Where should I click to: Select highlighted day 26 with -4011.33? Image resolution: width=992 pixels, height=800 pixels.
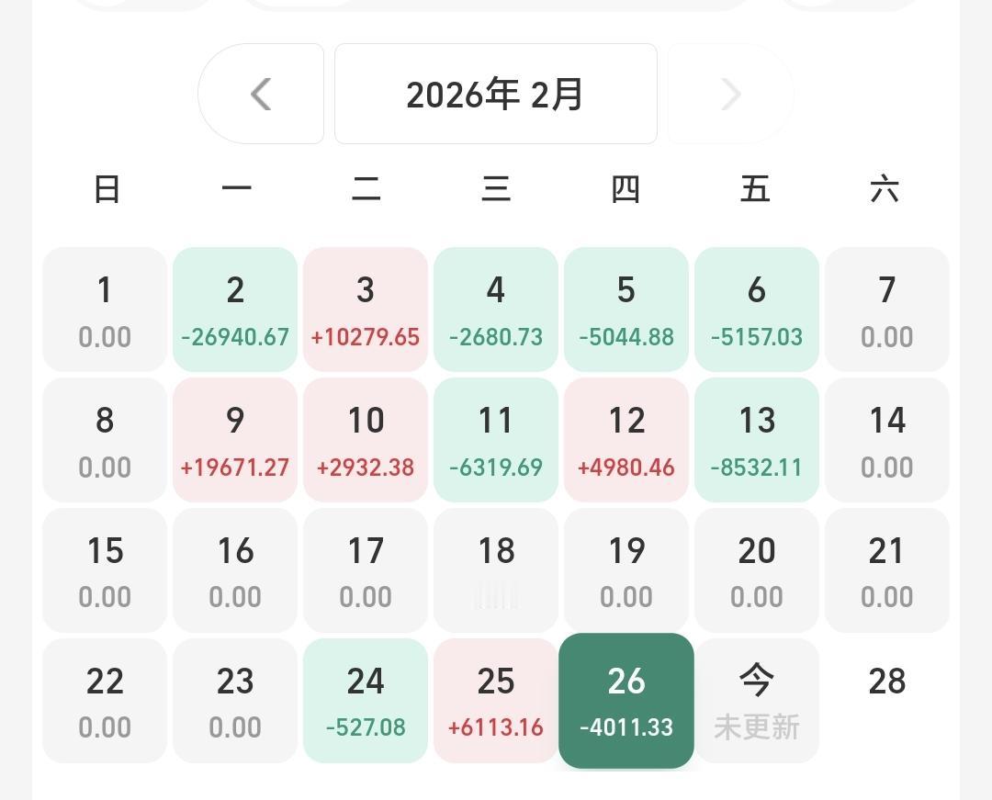pos(626,700)
